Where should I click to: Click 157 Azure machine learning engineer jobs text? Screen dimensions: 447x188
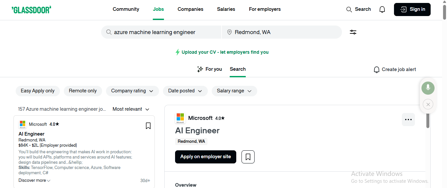tap(62, 109)
